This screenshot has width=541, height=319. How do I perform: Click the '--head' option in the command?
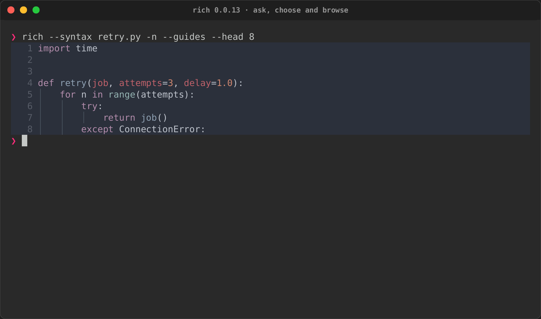click(x=228, y=37)
